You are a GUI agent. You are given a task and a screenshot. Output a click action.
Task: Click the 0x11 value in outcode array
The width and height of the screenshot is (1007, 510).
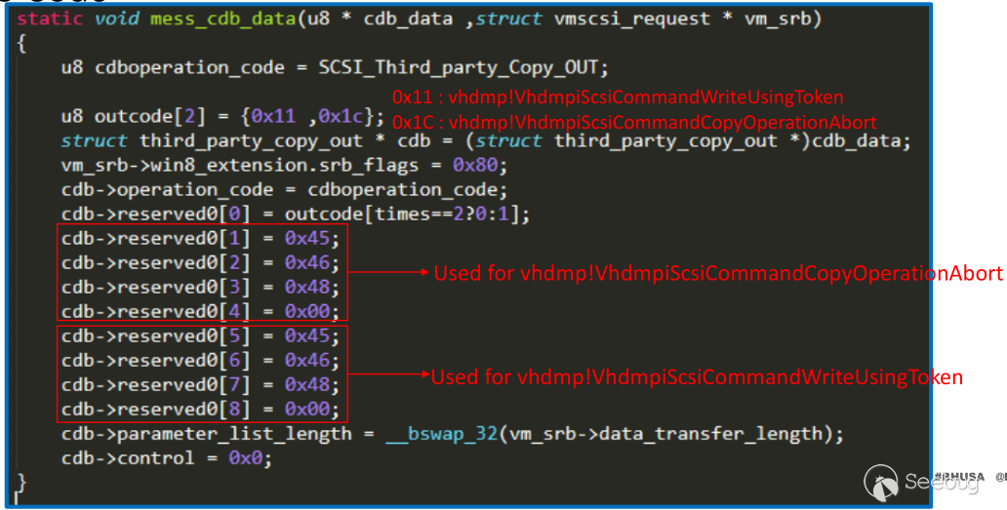[x=273, y=117]
